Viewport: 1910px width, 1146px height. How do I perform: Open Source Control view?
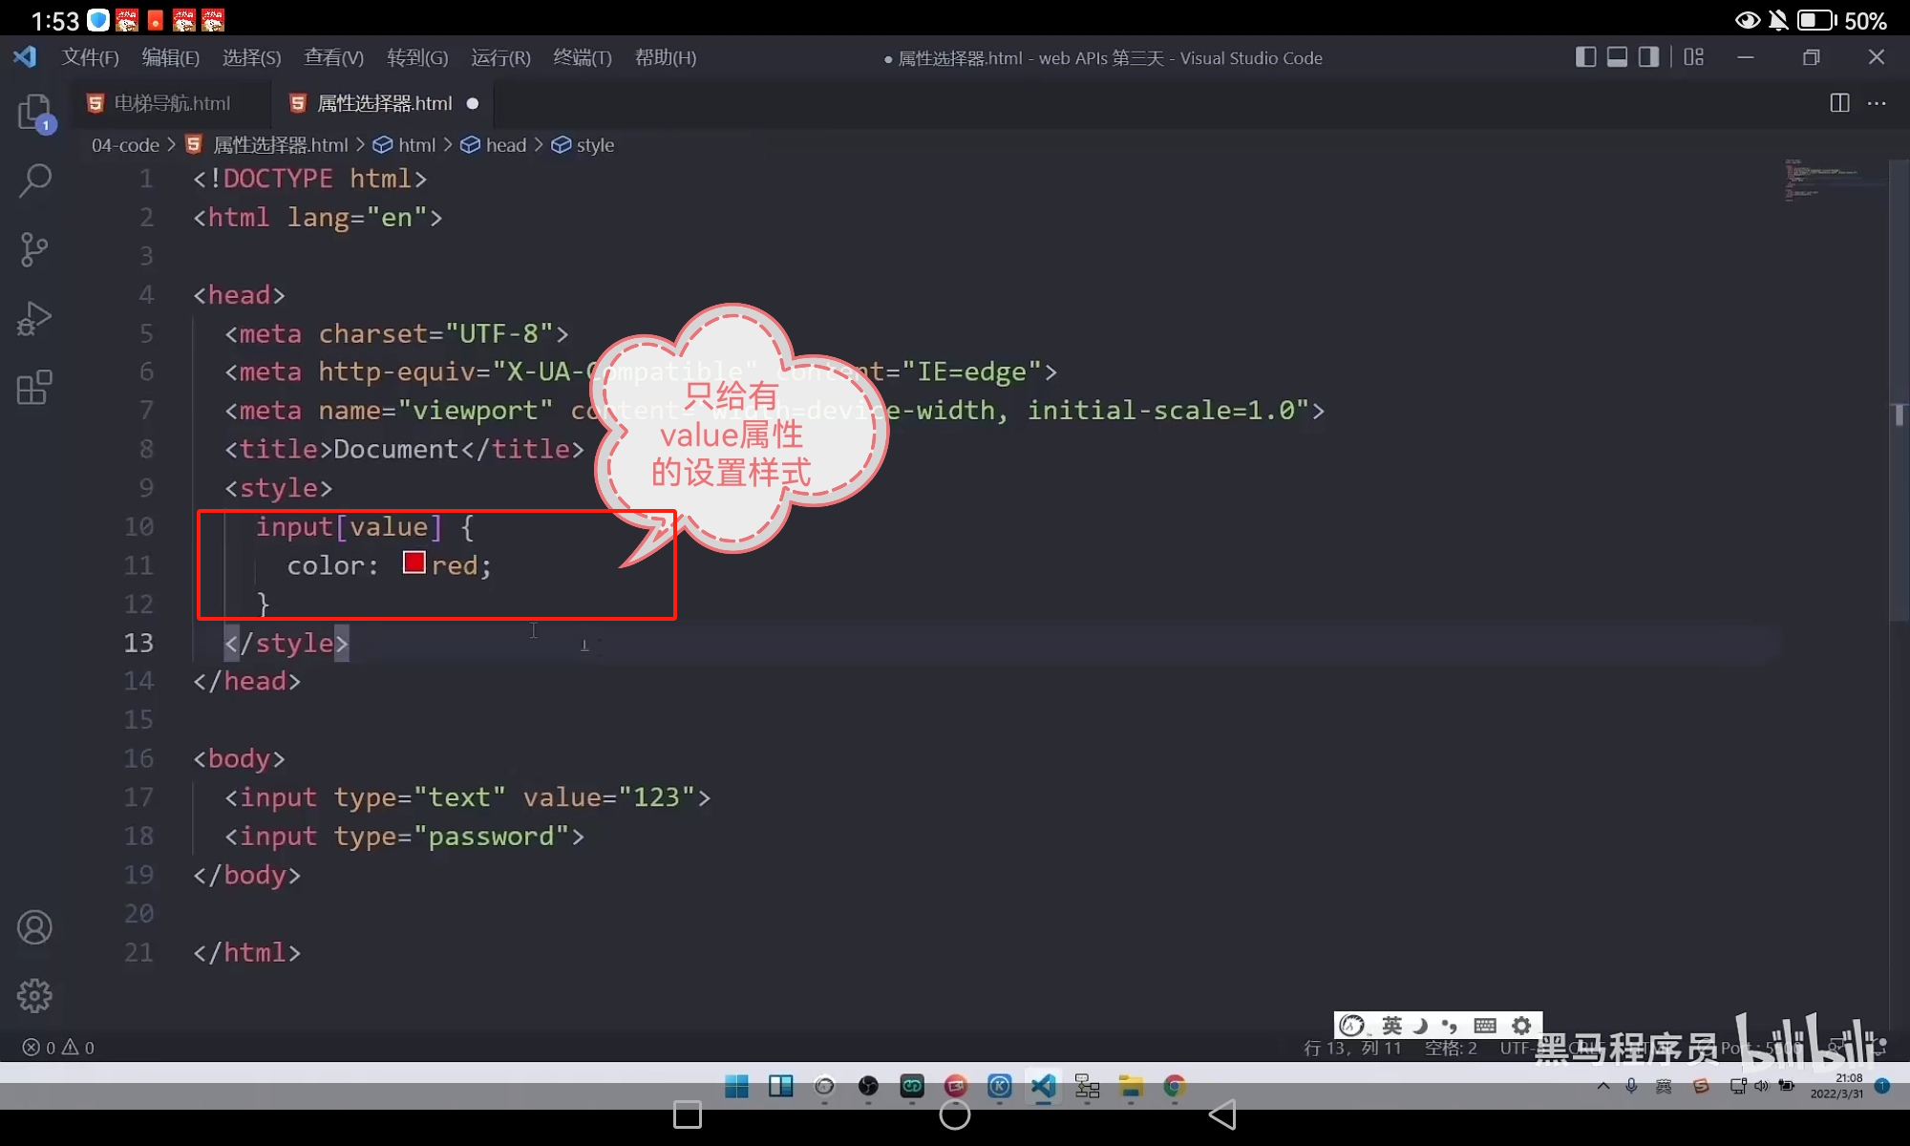pos(35,249)
